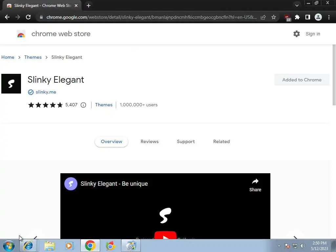Screen dimensions: 336x252
Task: Switch to the Reviews tab
Action: pos(150,142)
